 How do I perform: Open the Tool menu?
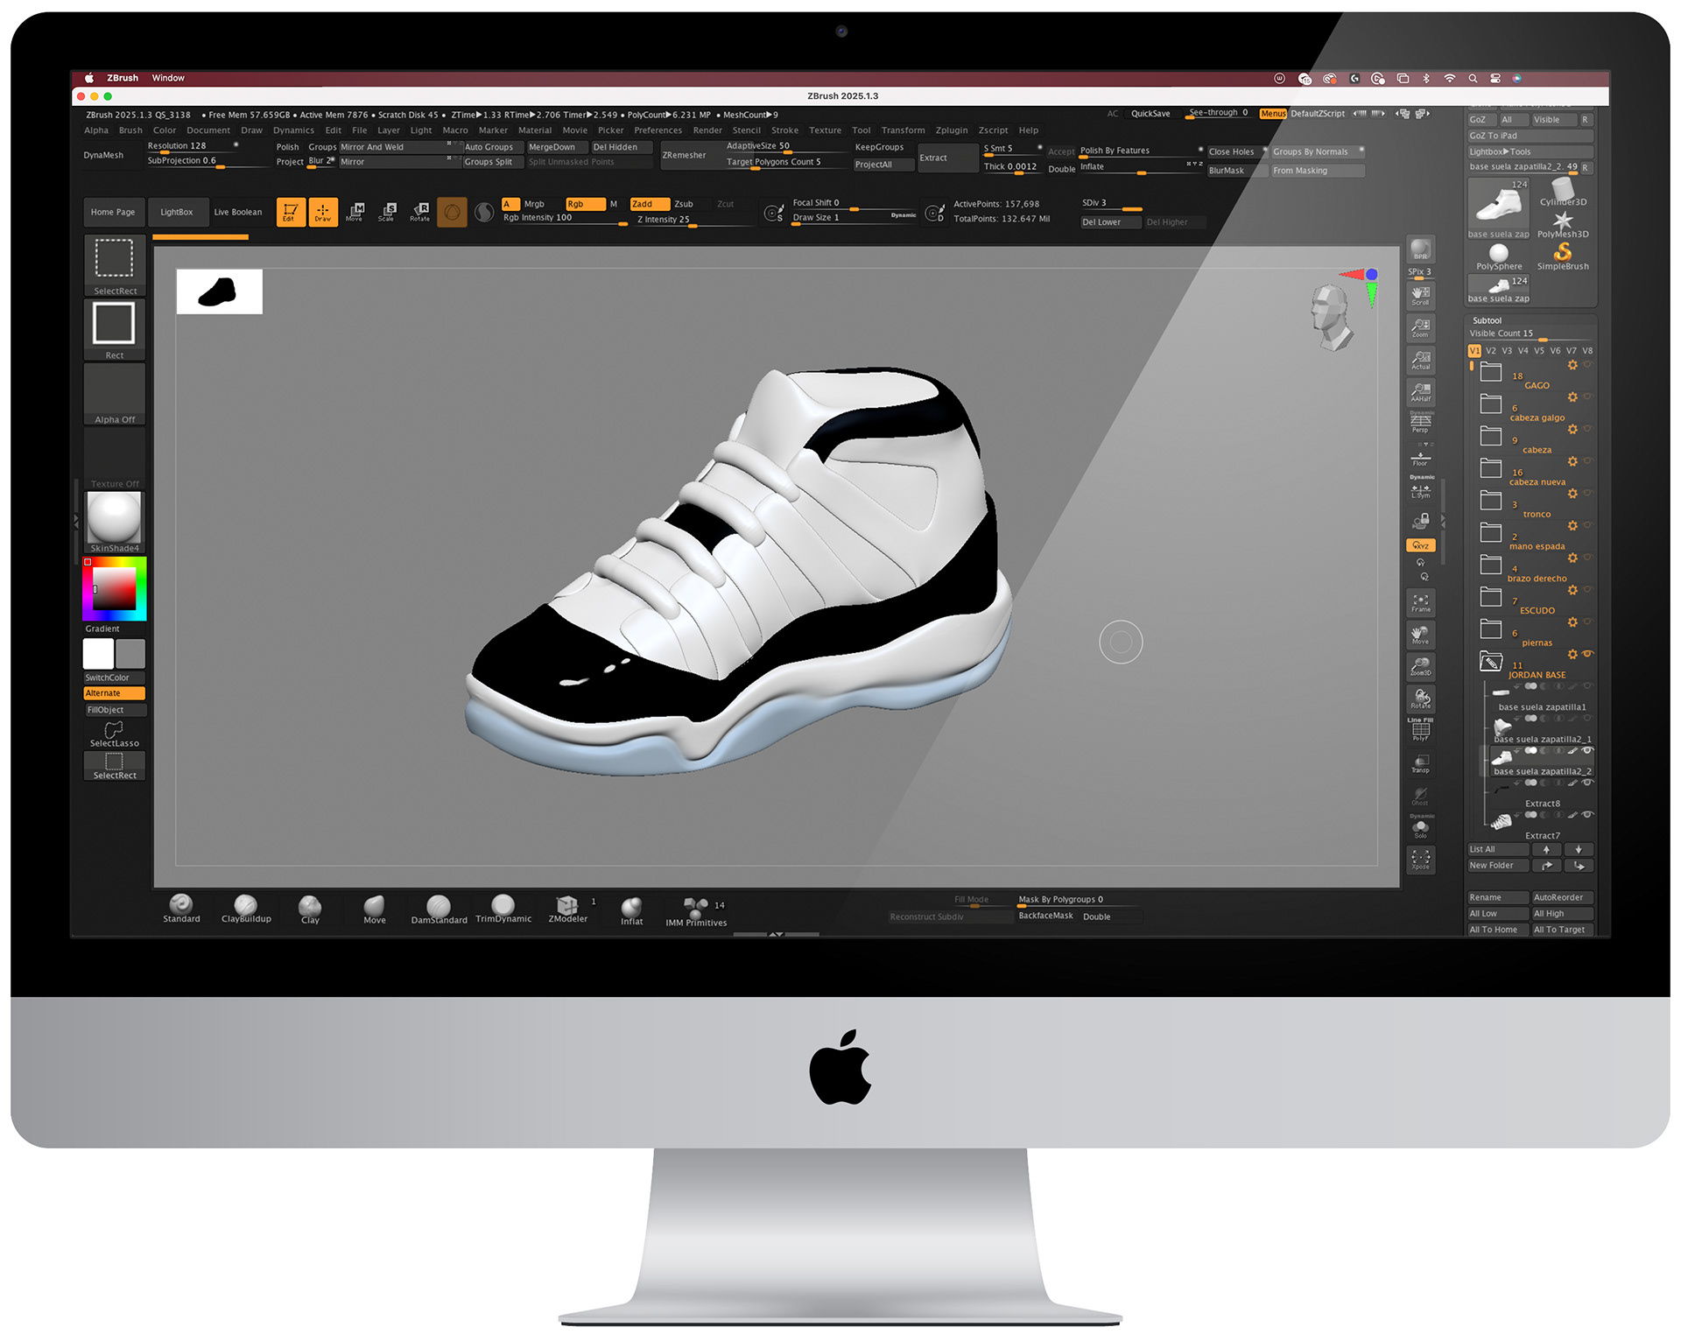[862, 130]
